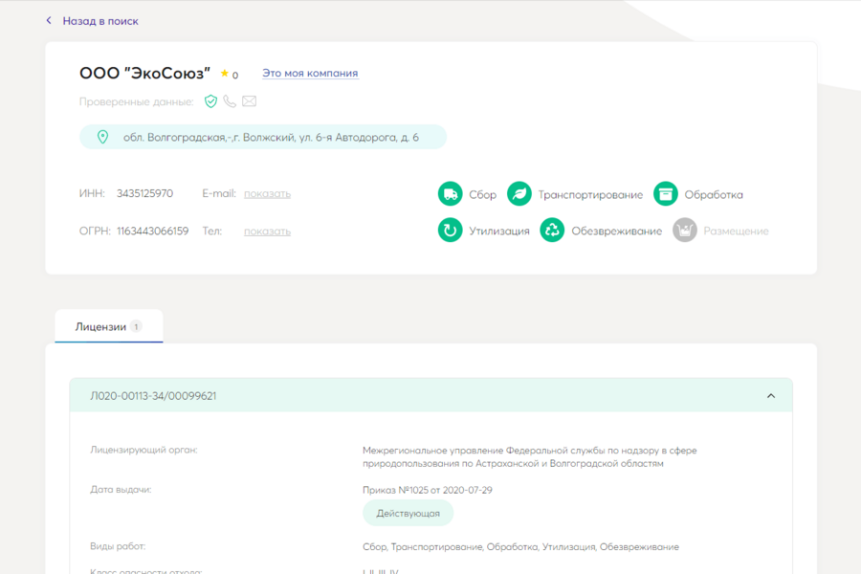Click the licensing authority name text
The height and width of the screenshot is (574, 861).
click(529, 457)
